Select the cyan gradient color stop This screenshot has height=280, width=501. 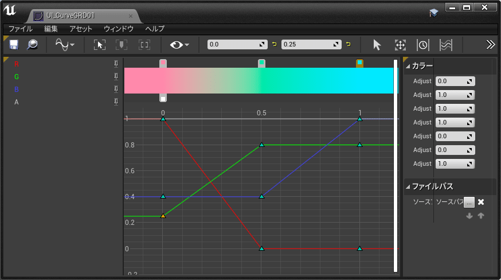[x=359, y=63]
